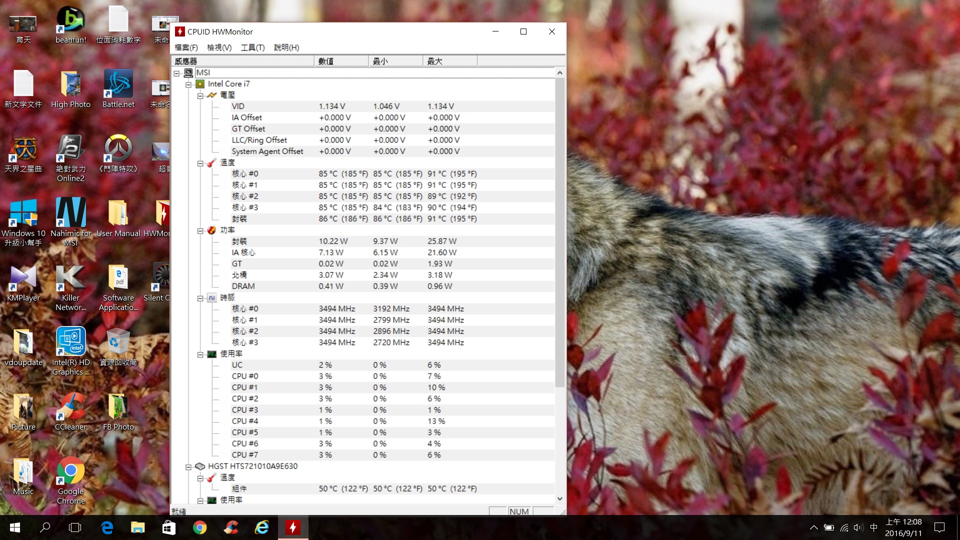This screenshot has width=960, height=540.
Task: Click the volume tray icon
Action: point(858,527)
